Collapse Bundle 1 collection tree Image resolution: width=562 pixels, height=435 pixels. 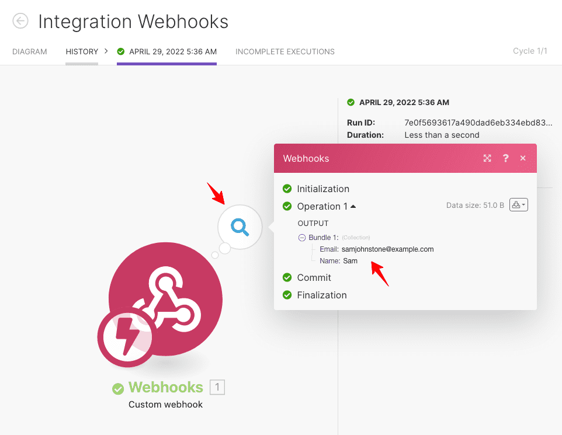302,238
